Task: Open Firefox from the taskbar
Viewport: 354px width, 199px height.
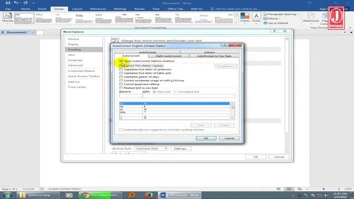Action: pos(148,195)
